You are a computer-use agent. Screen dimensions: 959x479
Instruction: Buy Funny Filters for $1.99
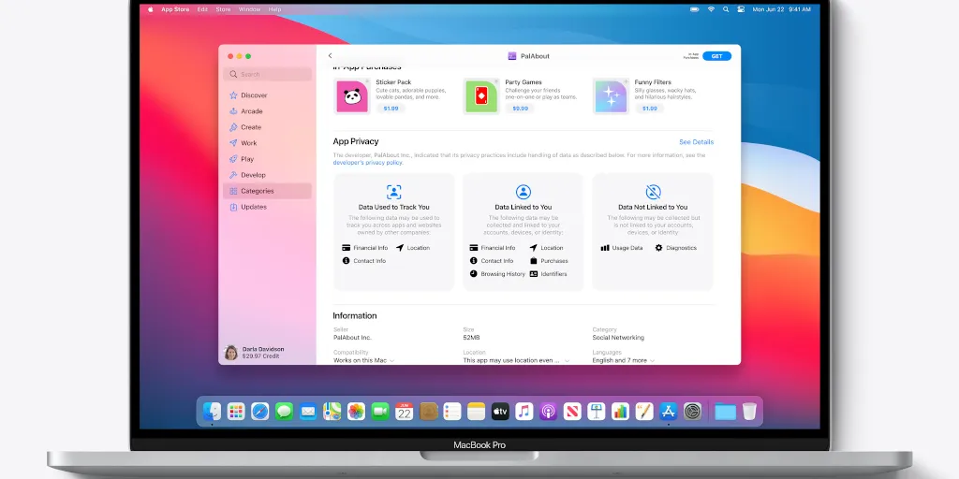(650, 109)
